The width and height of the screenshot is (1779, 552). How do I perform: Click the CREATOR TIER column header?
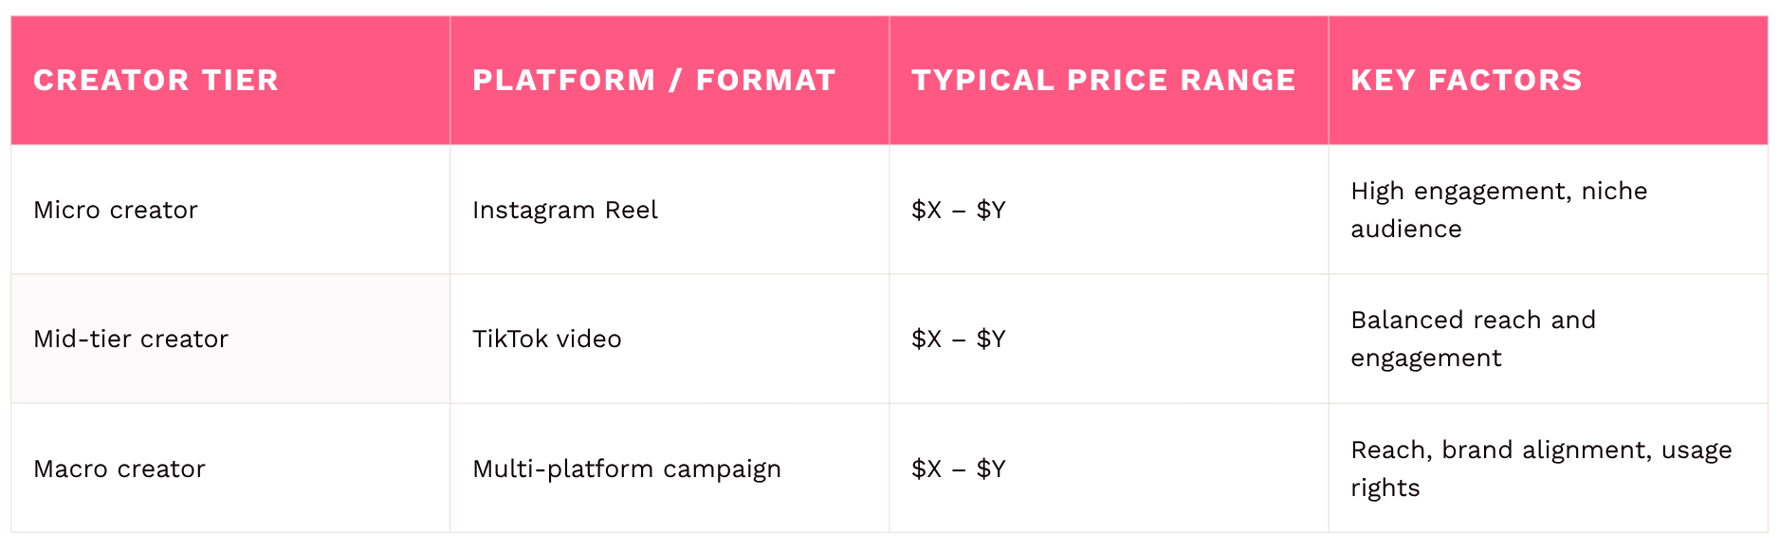click(156, 81)
